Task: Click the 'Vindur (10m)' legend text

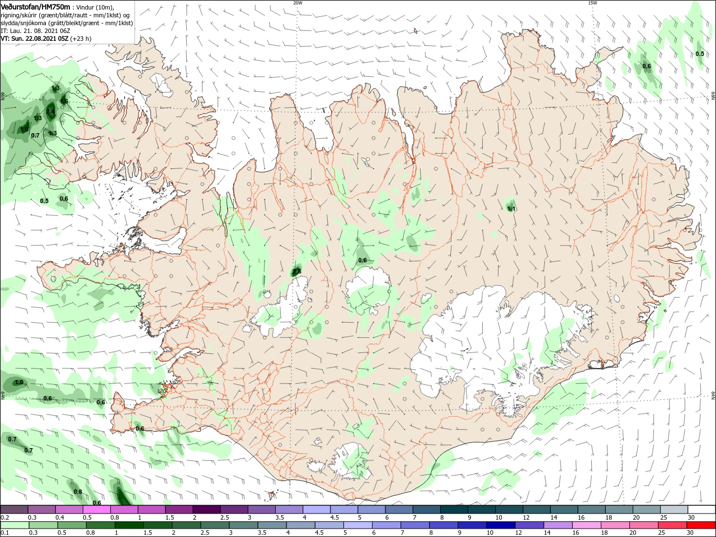Action: pos(95,7)
